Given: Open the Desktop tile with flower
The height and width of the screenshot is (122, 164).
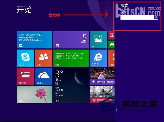Looking at the screenshot, I should pos(34,95).
